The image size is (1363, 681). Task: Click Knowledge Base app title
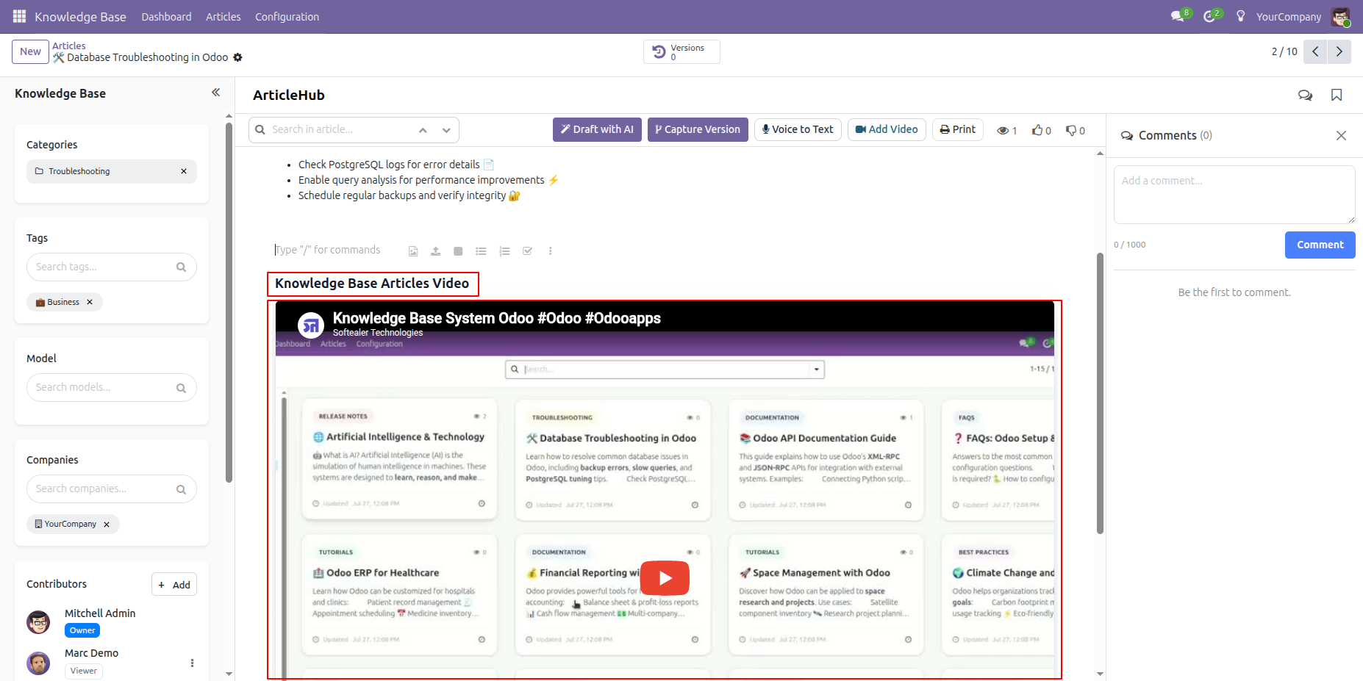tap(80, 16)
